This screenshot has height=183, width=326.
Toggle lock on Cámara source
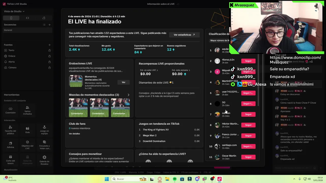pos(49,68)
